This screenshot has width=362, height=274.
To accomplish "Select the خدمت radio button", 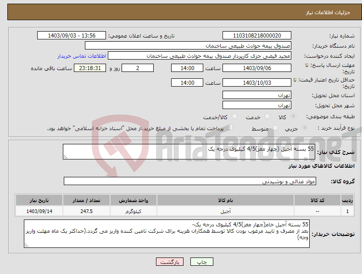I will (267, 116).
